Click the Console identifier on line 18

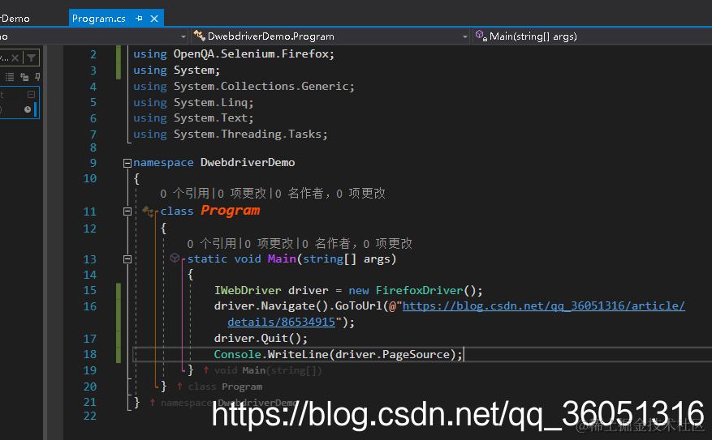click(238, 354)
